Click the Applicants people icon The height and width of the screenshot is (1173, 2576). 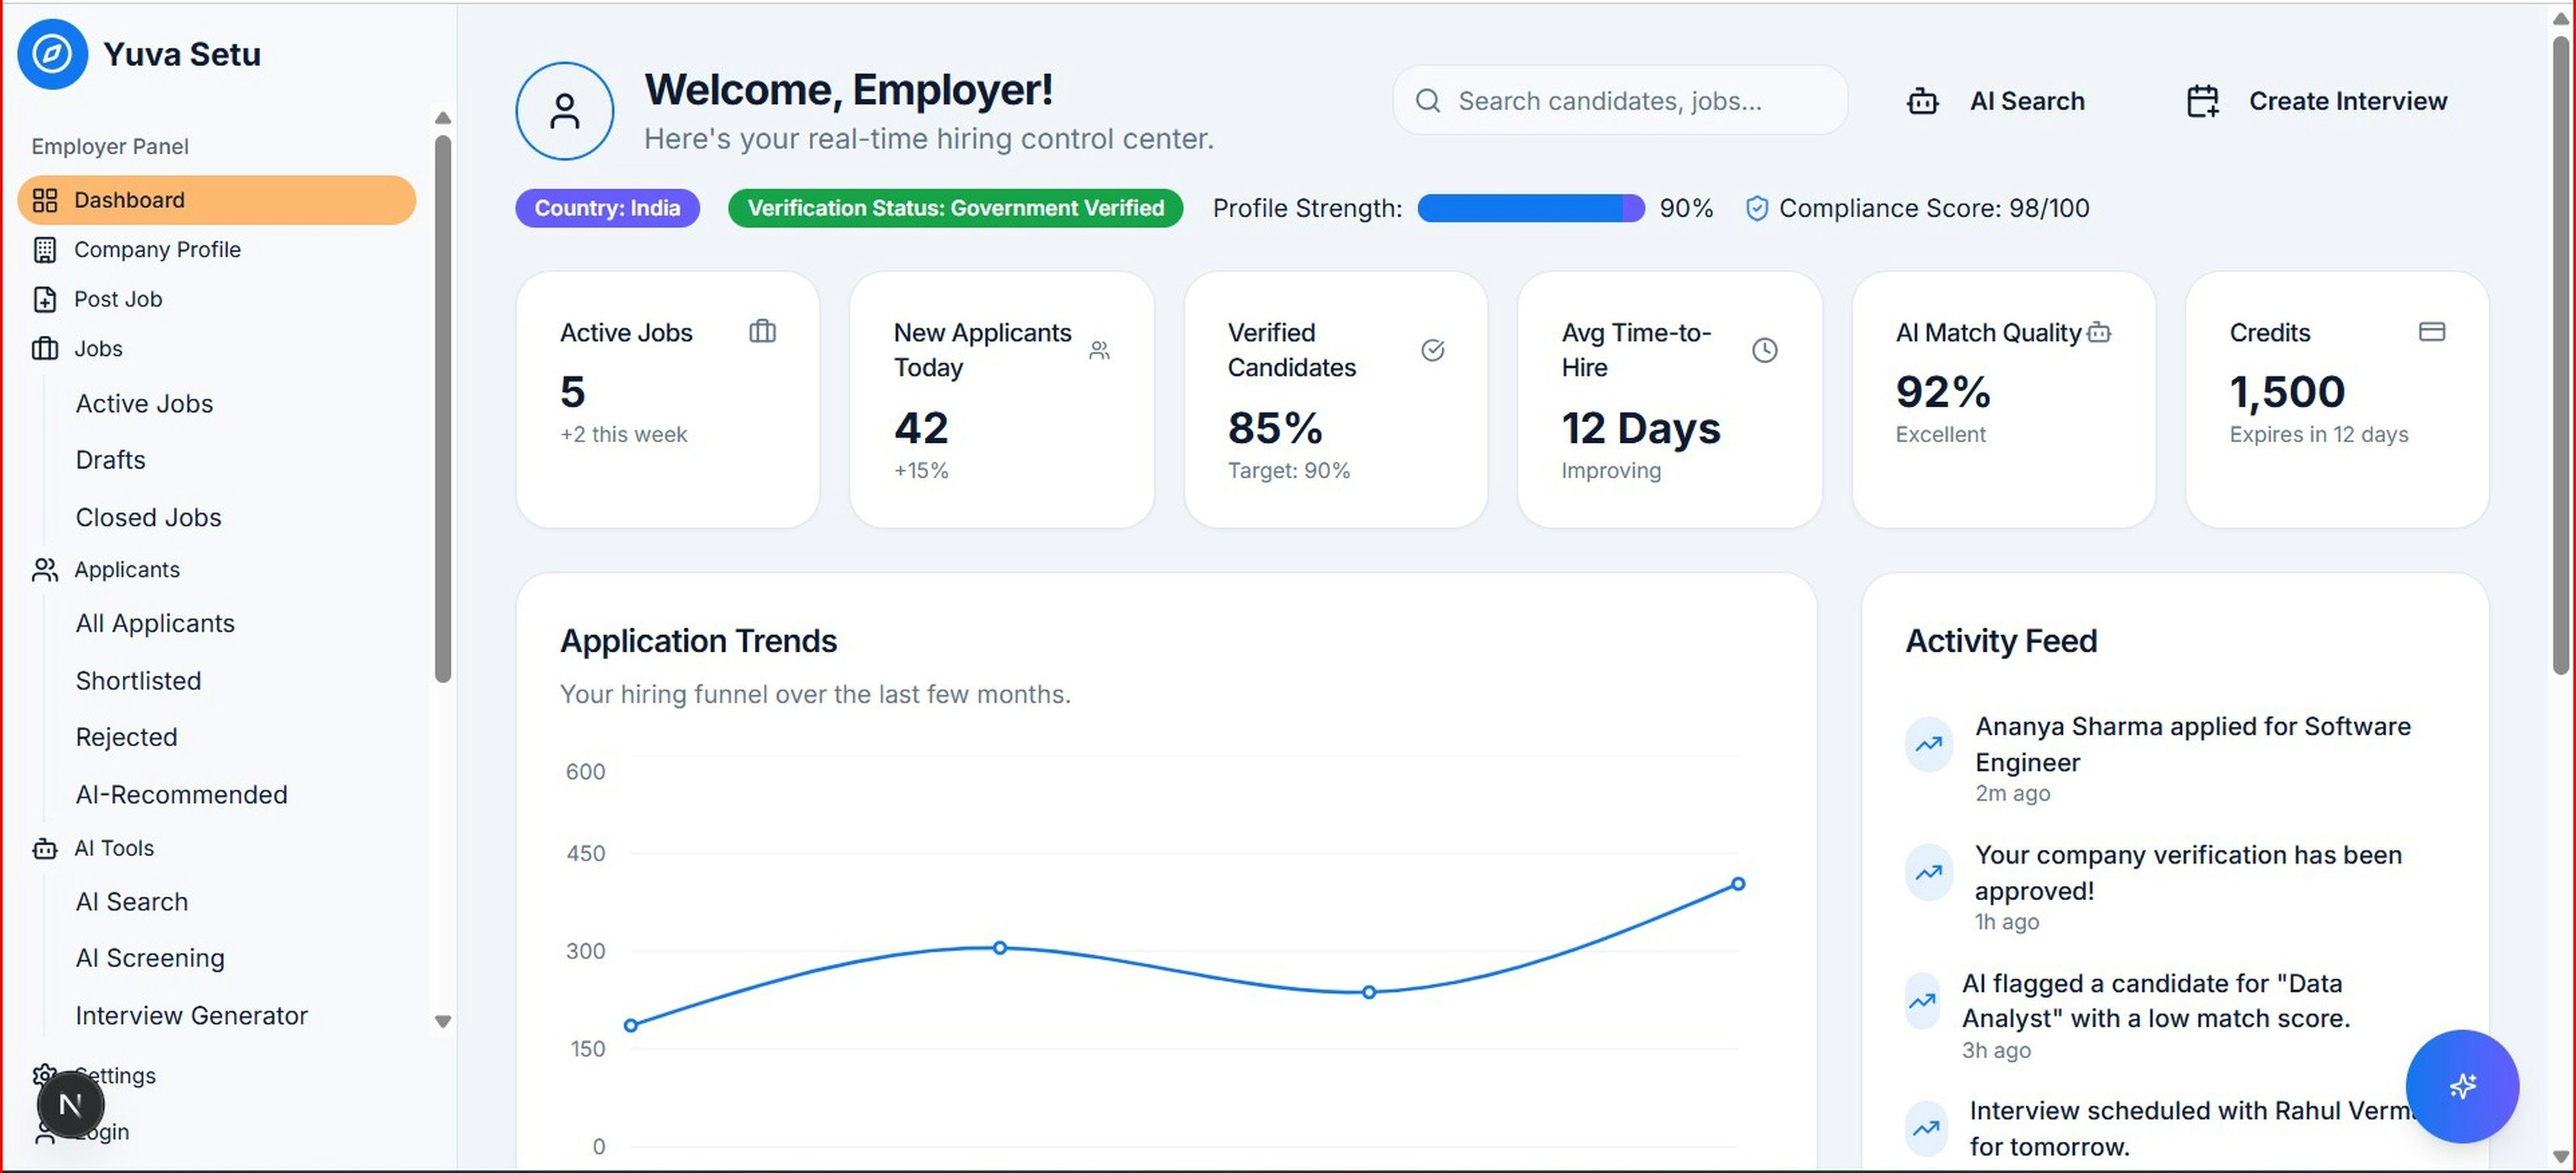(x=44, y=569)
